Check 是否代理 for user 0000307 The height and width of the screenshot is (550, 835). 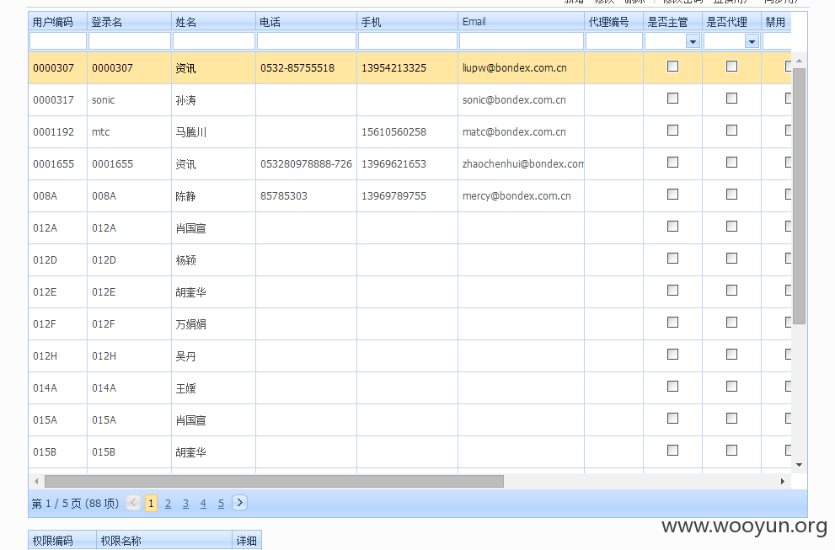coord(731,66)
